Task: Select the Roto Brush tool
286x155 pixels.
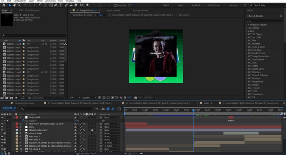Action: coord(82,5)
